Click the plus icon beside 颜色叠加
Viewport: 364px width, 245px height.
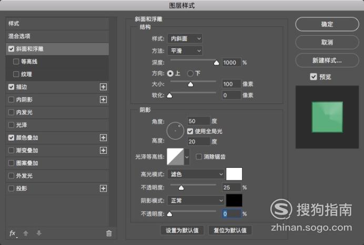103,138
